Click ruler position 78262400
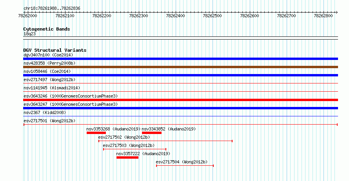The image size is (349, 181). coord(176,16)
